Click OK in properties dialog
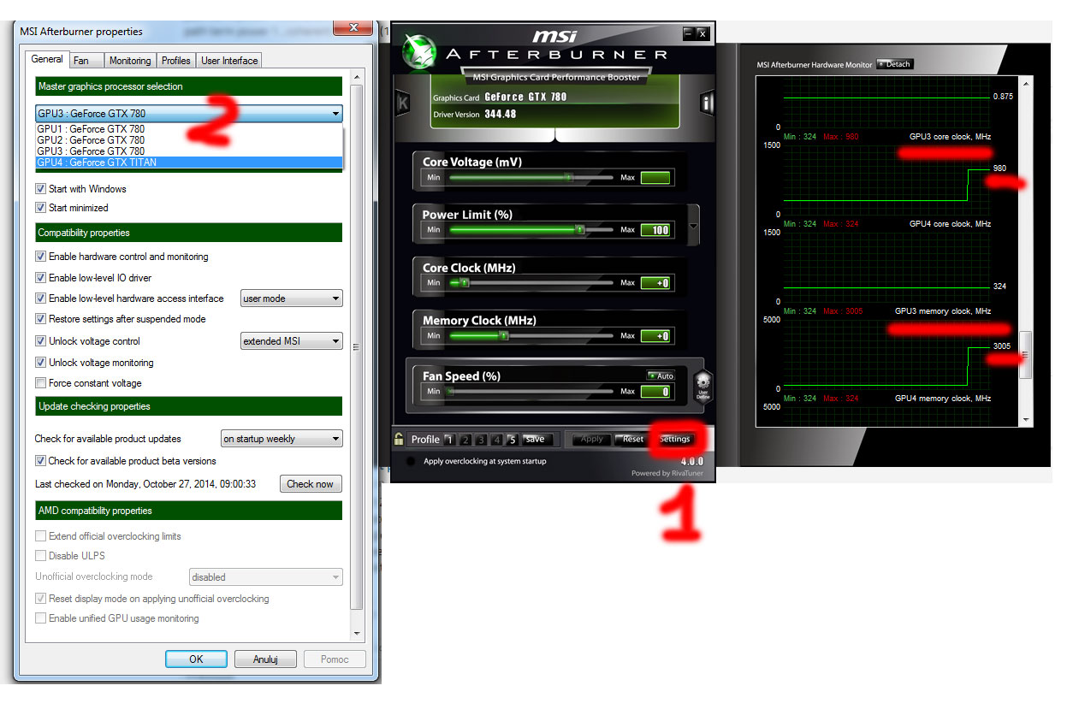The image size is (1067, 727). point(196,659)
